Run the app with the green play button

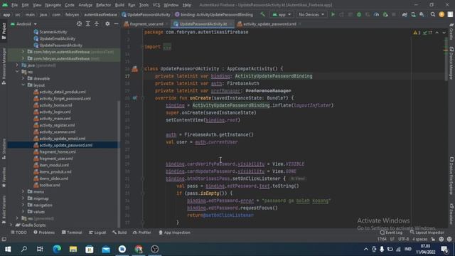tap(333, 14)
